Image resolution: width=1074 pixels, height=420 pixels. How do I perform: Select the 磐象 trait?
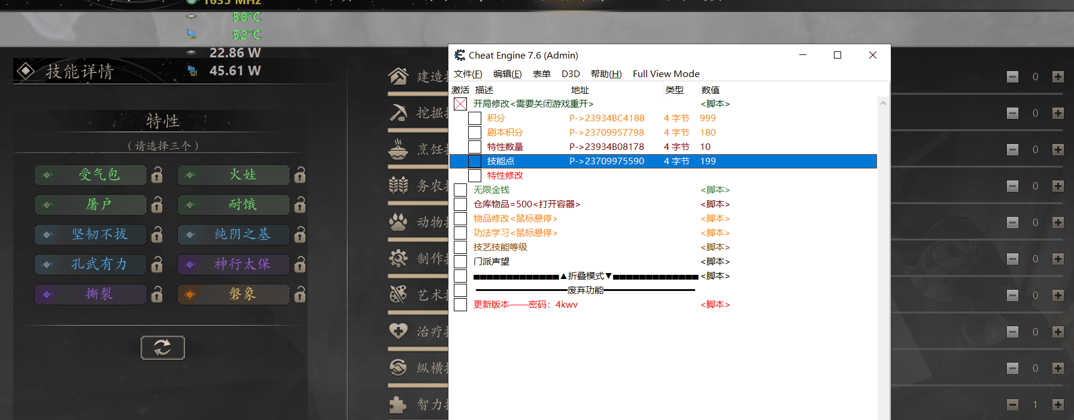point(233,294)
